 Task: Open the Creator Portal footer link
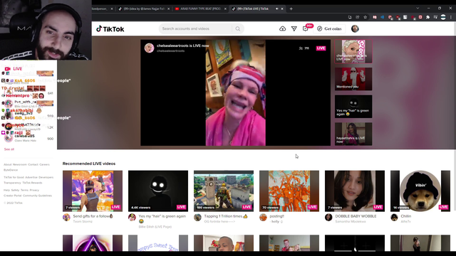(13, 196)
